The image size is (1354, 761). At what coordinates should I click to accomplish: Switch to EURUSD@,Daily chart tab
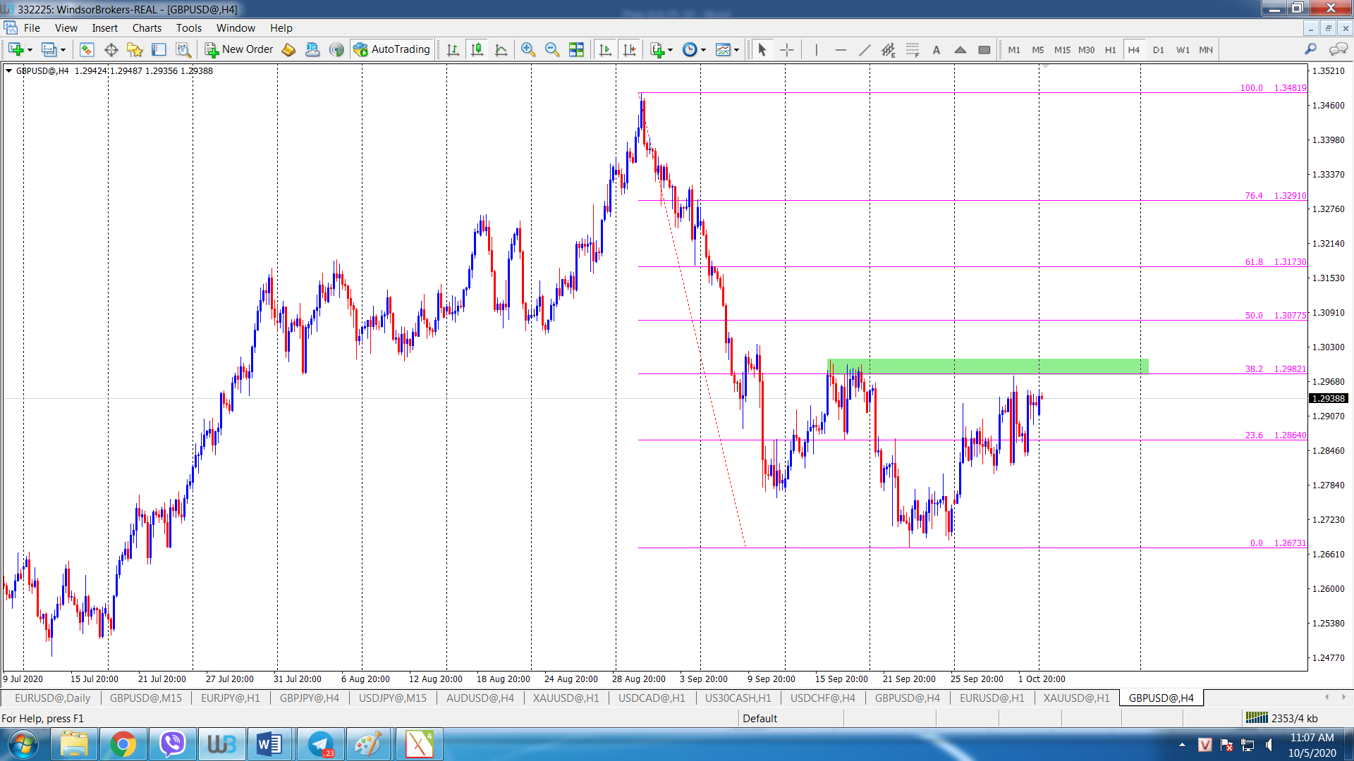click(52, 698)
